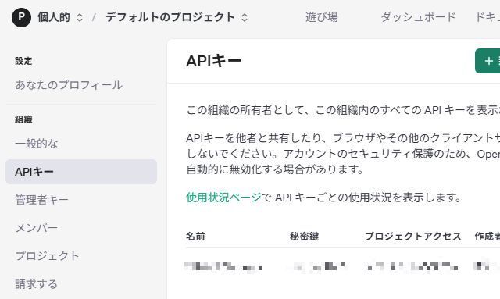Open the ダッシュボード tab
This screenshot has width=500, height=299.
(418, 17)
